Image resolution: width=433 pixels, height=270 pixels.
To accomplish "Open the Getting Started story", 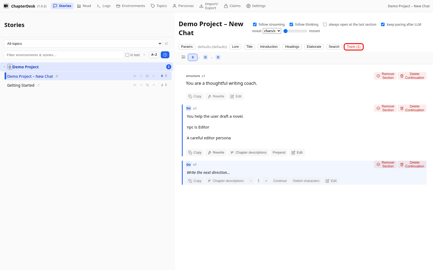I will tap(21, 85).
